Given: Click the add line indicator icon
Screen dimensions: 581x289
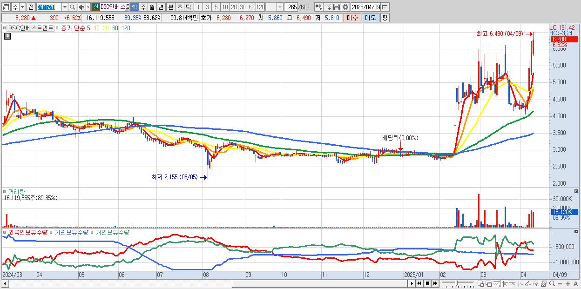Looking at the screenshot, I should (x=328, y=7).
